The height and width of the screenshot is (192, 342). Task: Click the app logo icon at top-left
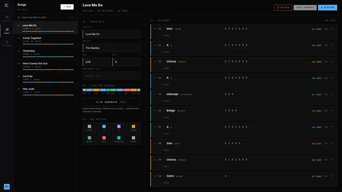coord(7,5)
